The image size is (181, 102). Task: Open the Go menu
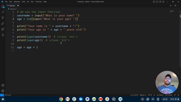tap(28, 2)
